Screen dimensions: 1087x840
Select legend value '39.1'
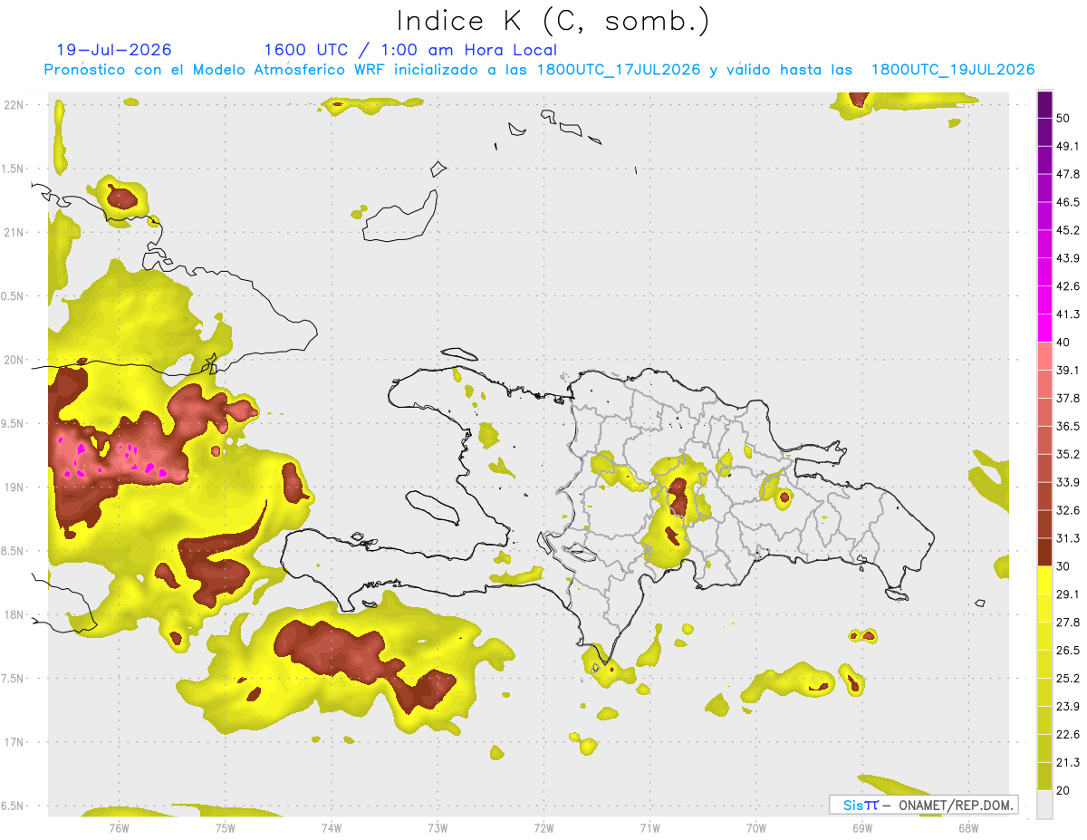(x=1068, y=371)
